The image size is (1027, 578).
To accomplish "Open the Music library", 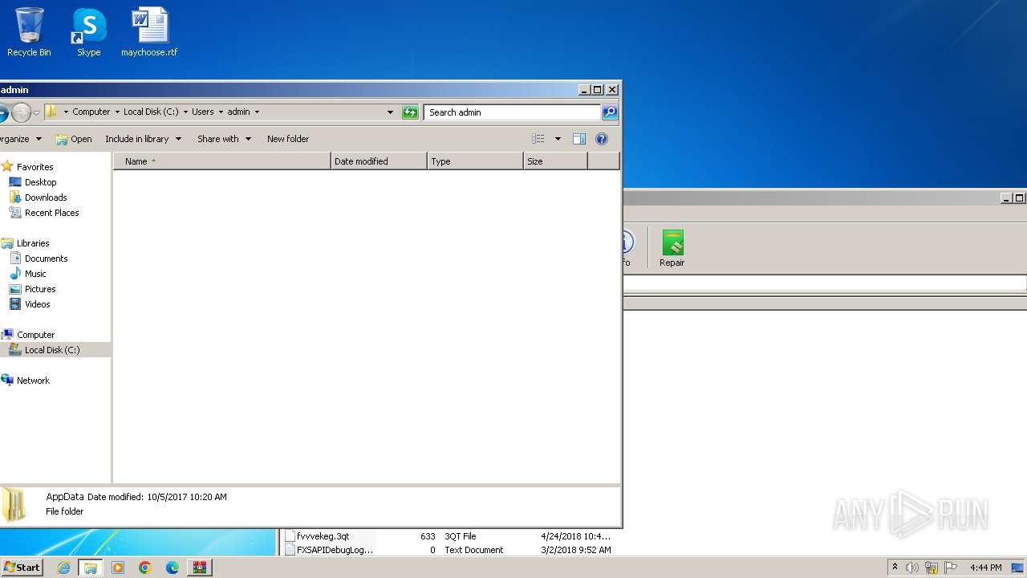I will (x=35, y=274).
